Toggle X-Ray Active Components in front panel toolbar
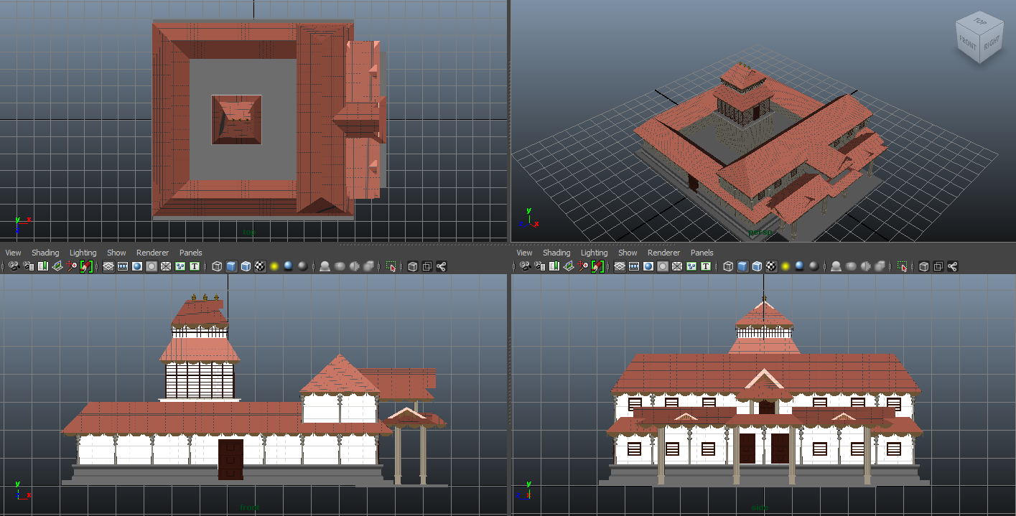This screenshot has width=1016, height=516. pos(427,266)
